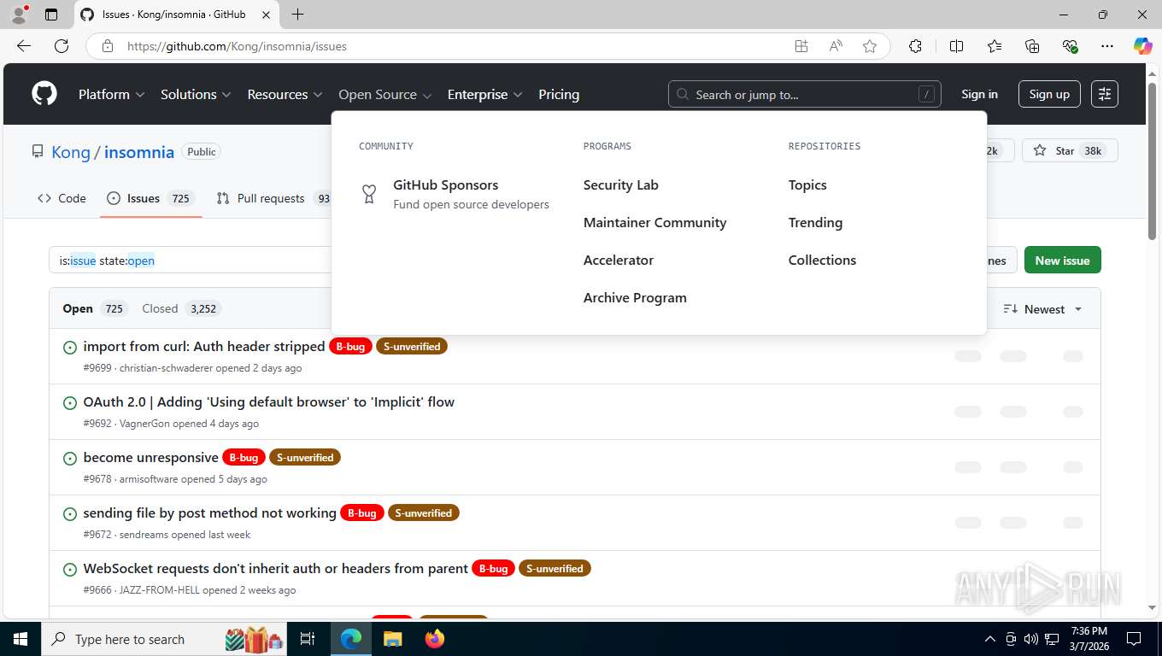Switch to Pull requests tab
The image size is (1162, 656).
(x=273, y=198)
